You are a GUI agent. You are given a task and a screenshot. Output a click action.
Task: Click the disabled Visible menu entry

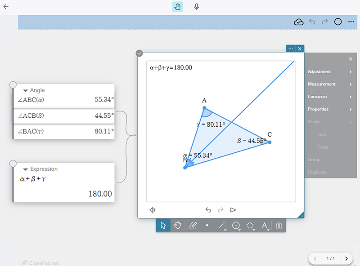(x=330, y=122)
